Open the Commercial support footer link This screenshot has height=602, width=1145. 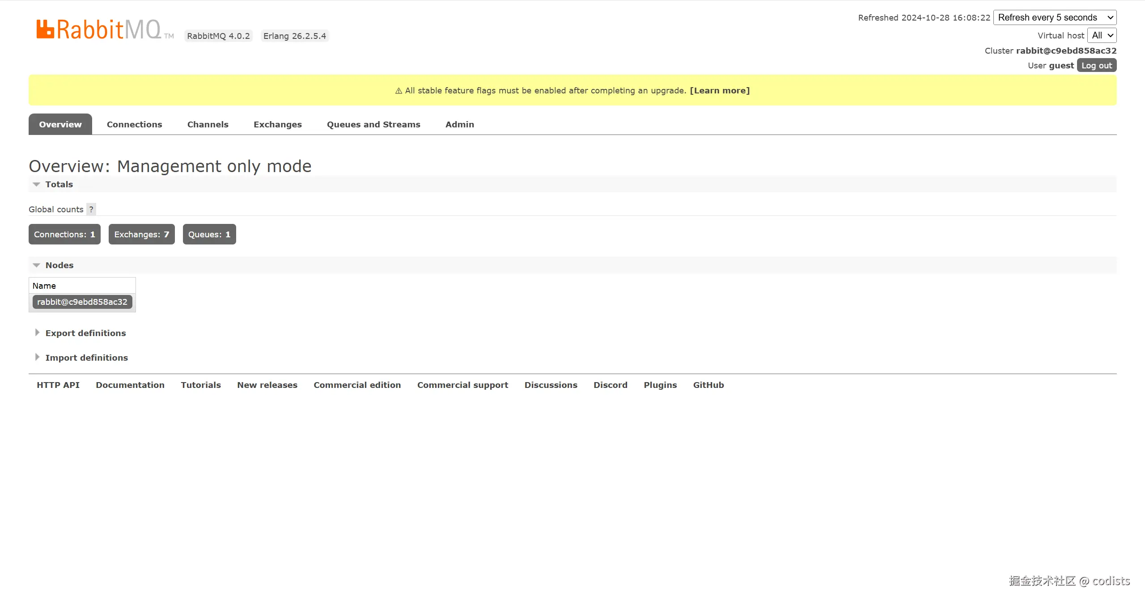click(463, 385)
